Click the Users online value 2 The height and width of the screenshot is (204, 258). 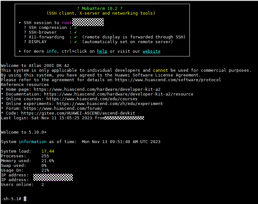click(x=43, y=185)
